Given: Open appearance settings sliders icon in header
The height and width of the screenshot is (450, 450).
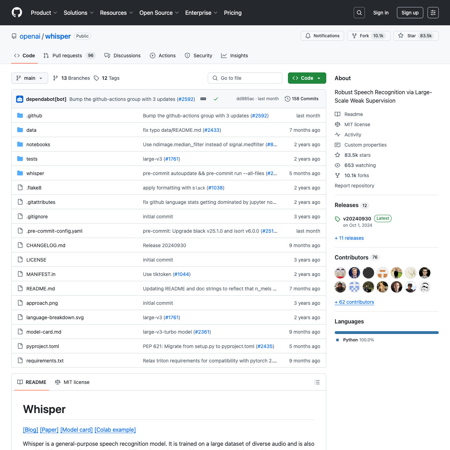Looking at the screenshot, I should (x=433, y=13).
